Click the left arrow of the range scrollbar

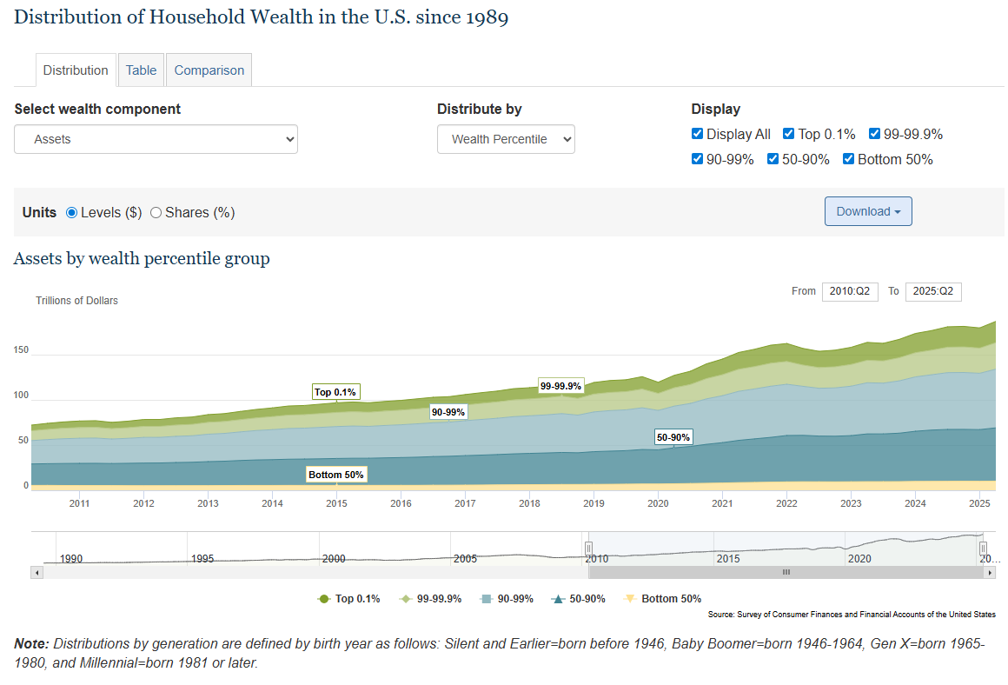pos(36,572)
